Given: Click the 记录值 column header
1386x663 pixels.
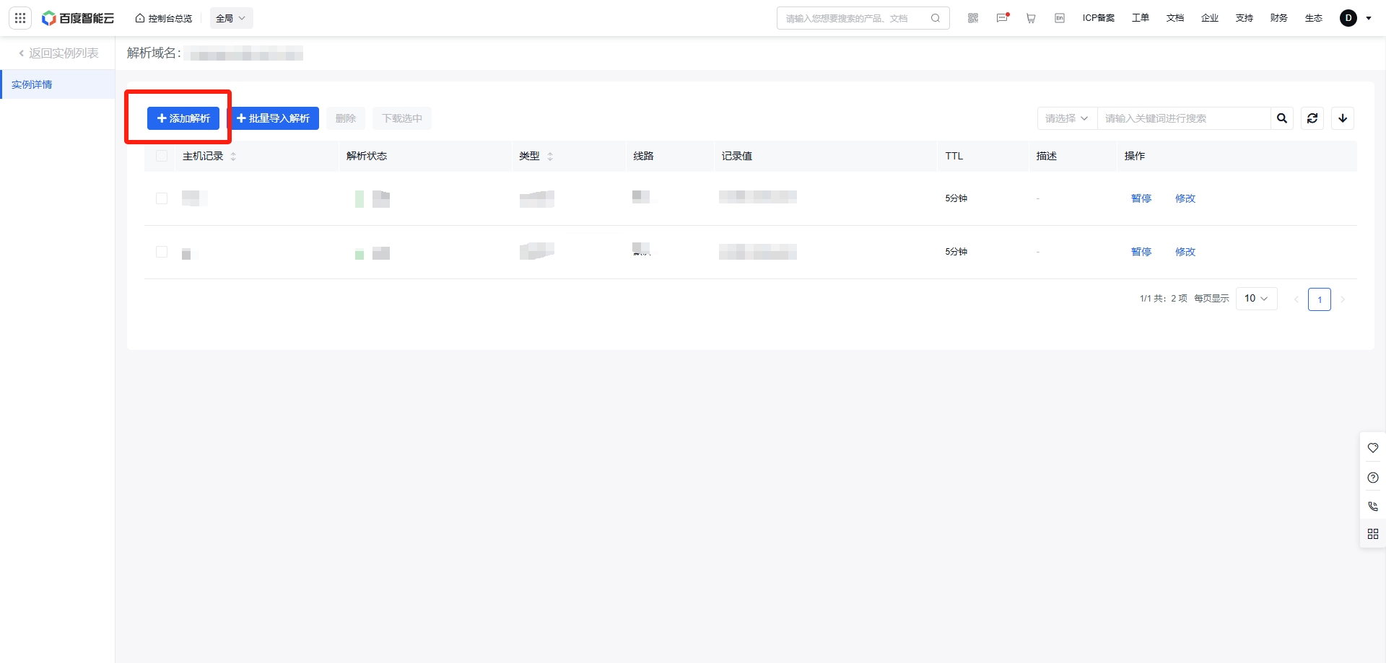Looking at the screenshot, I should 737,156.
